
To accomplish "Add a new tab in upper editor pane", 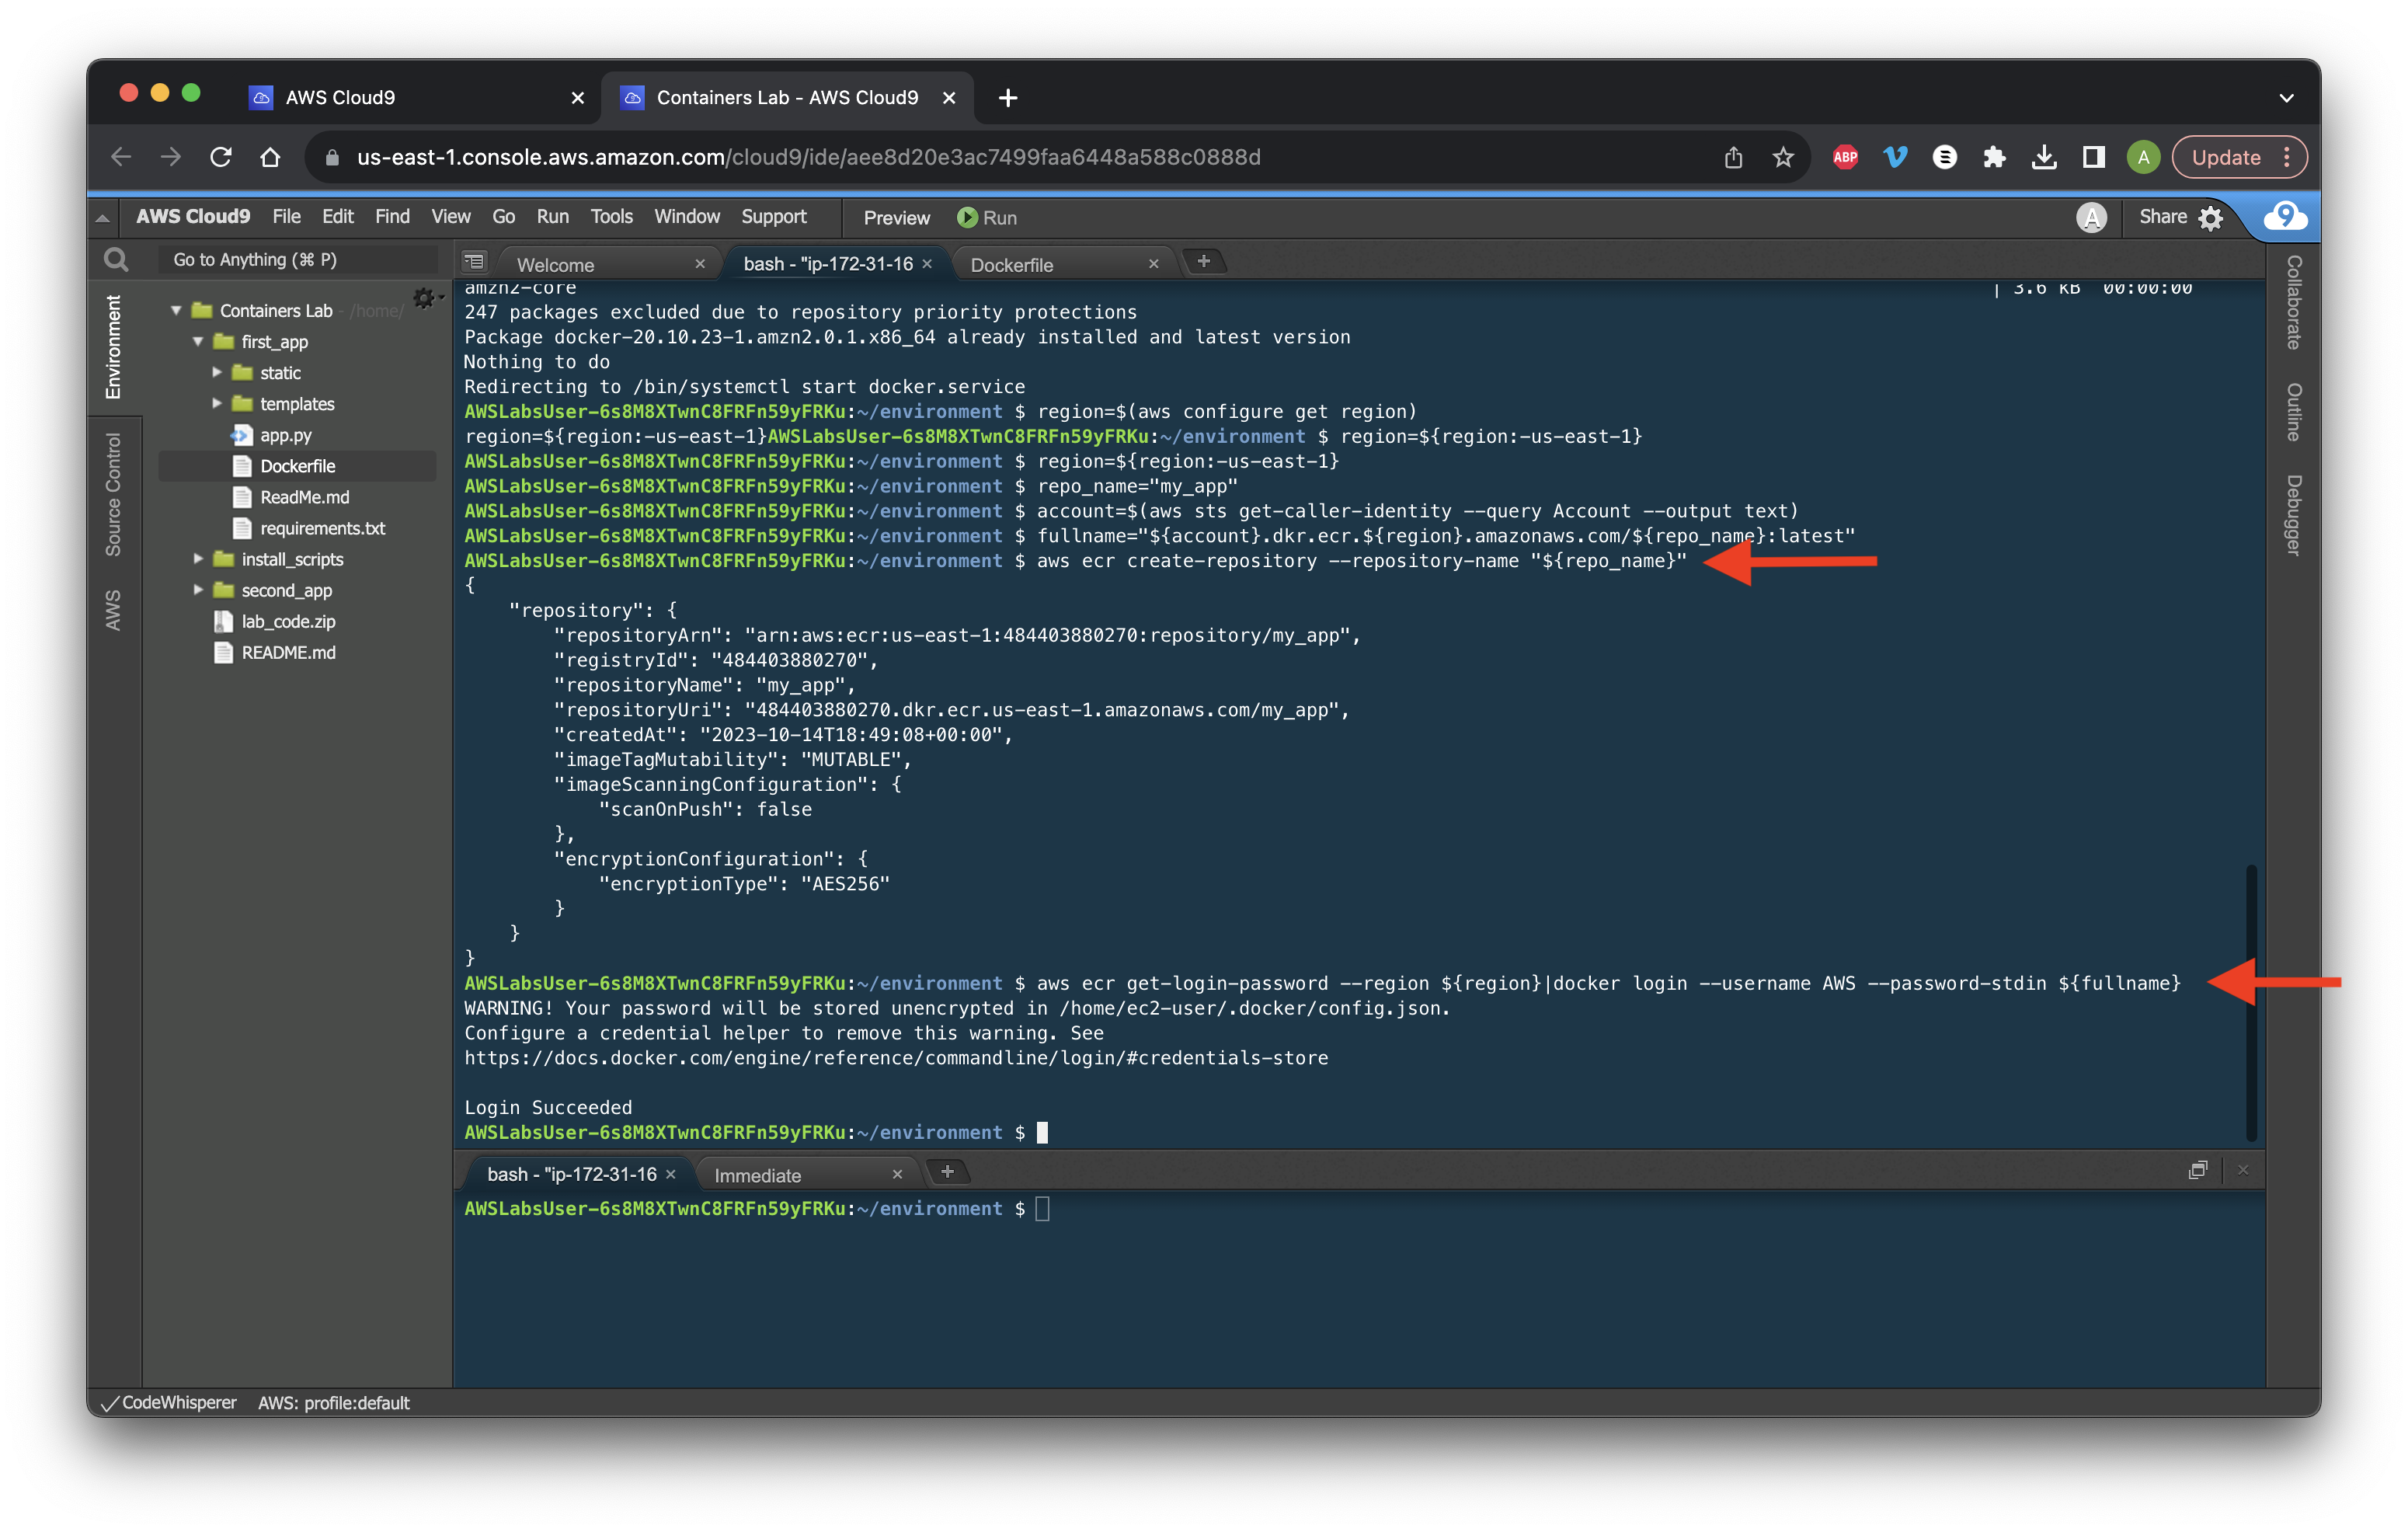I will click(1204, 261).
